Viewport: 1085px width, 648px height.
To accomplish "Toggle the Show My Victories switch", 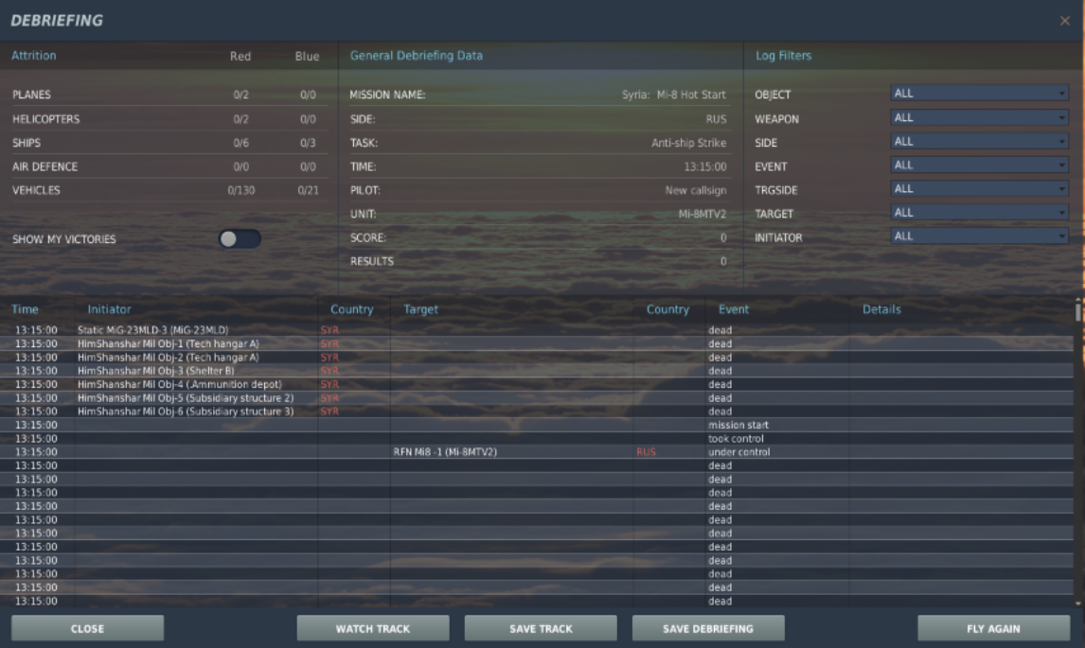I will pyautogui.click(x=240, y=238).
